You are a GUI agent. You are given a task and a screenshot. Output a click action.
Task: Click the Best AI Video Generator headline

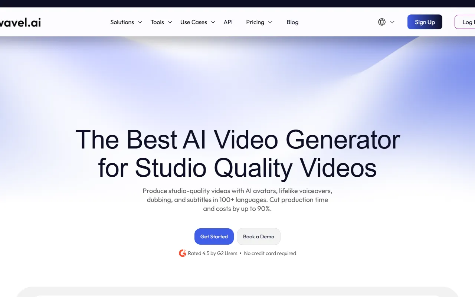click(x=237, y=153)
